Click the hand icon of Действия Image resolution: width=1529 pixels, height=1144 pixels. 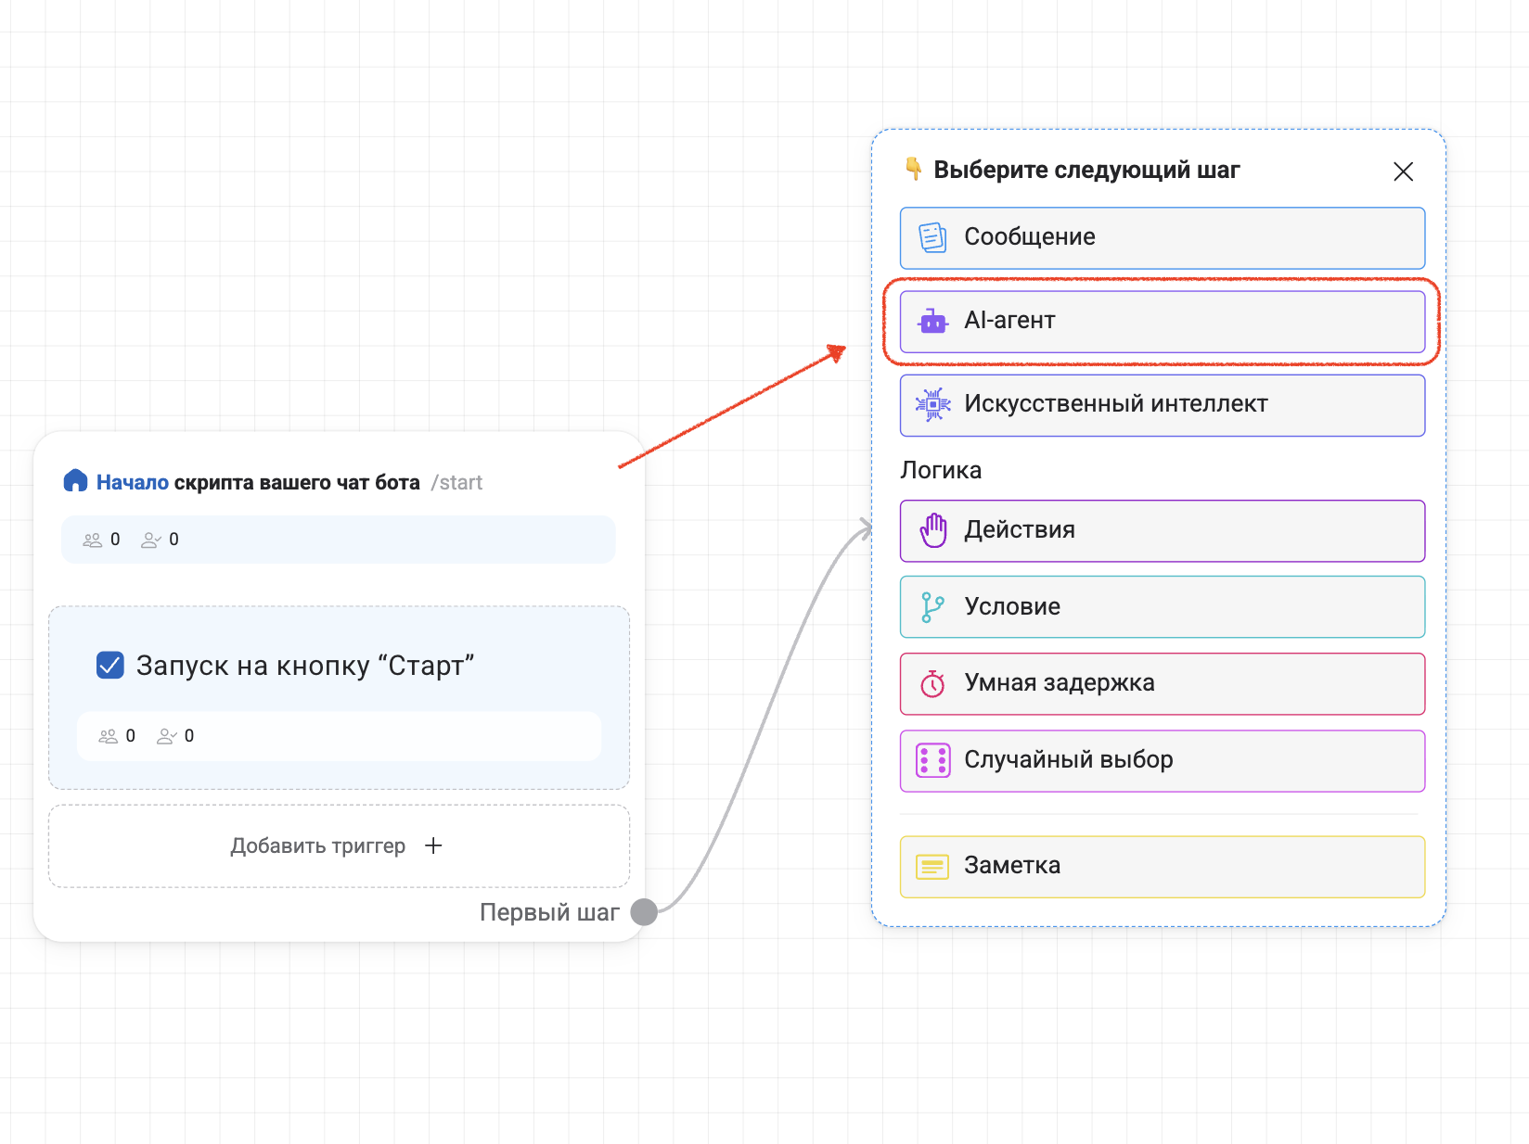click(x=932, y=530)
